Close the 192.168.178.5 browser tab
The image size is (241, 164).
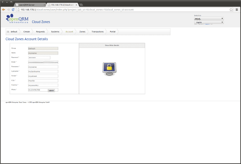click(x=76, y=5)
